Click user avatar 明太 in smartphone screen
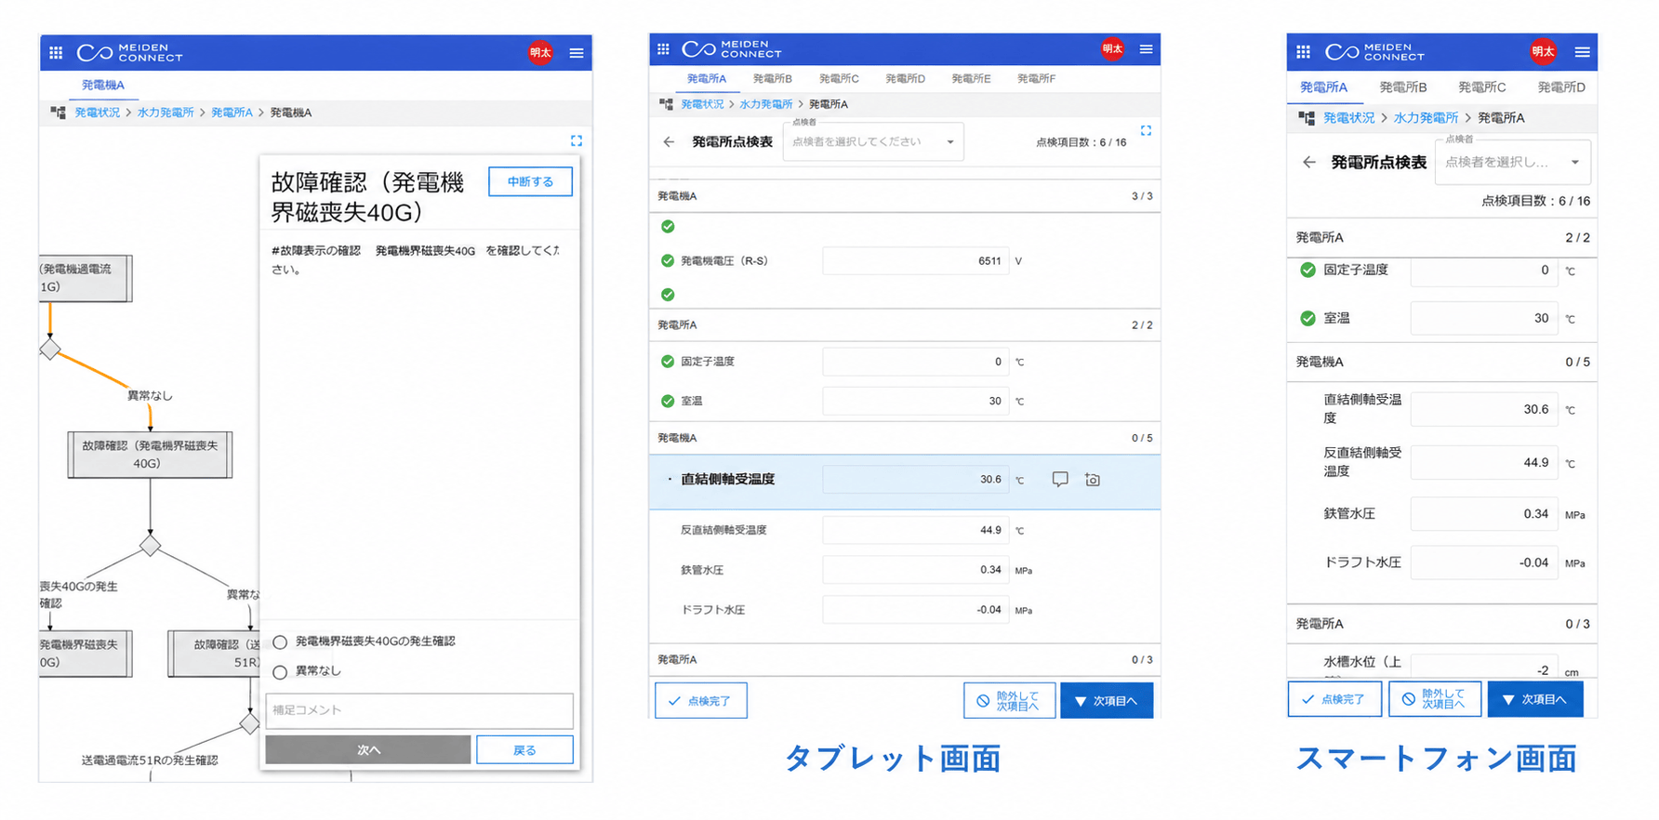The image size is (1659, 820). click(1544, 52)
